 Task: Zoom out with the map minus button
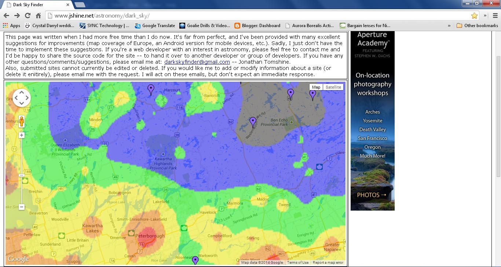point(22,207)
